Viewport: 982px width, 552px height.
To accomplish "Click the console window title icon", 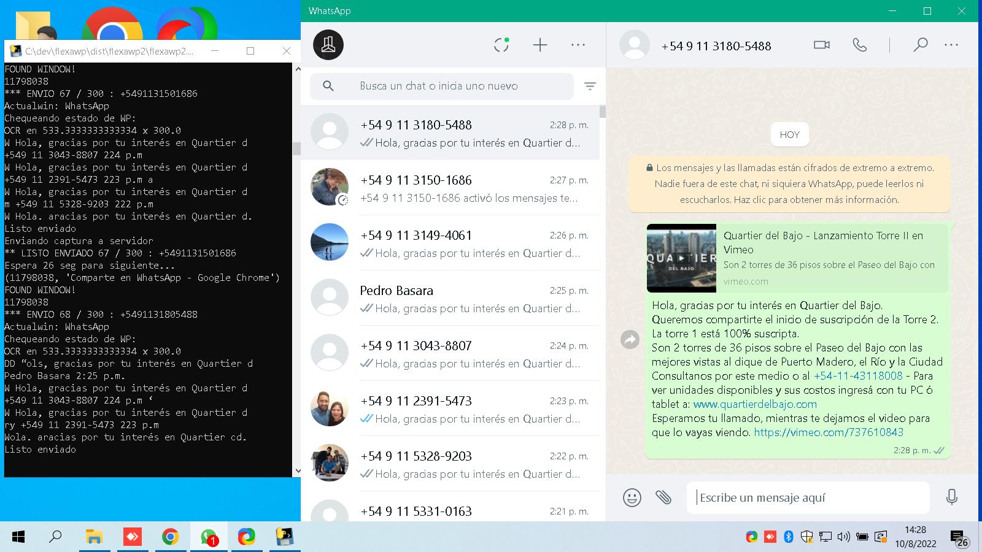I will pyautogui.click(x=15, y=51).
